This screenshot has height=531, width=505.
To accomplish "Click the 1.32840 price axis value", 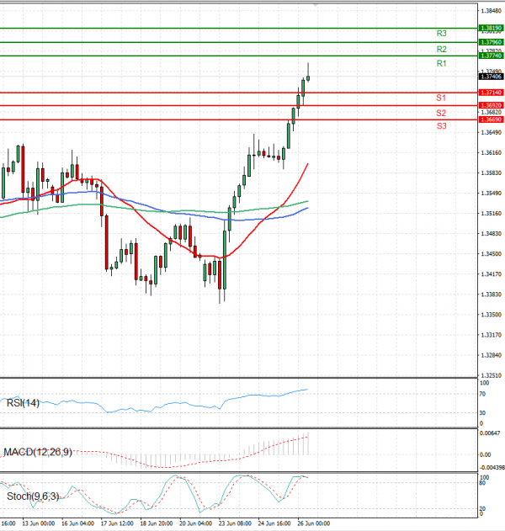I will coord(492,355).
